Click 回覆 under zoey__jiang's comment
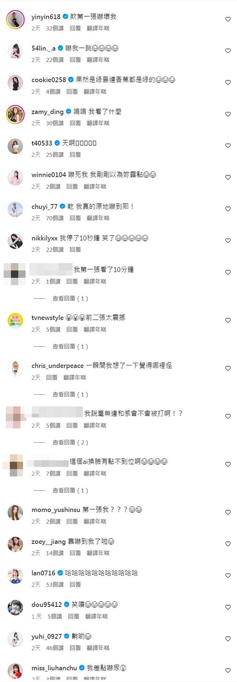Viewport: 237px width, 682px height. 75,553
